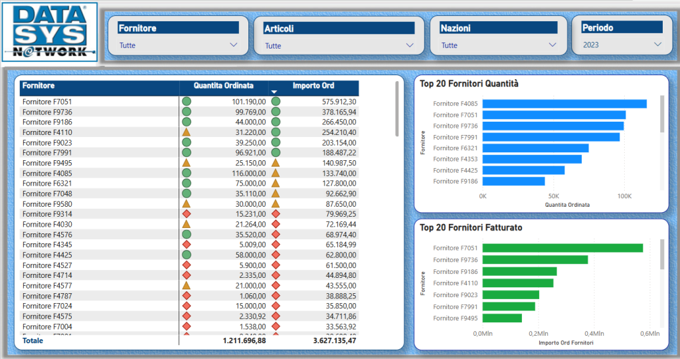The width and height of the screenshot is (680, 359).
Task: Click red diamond icon in Fornitore F4345 importo
Action: pyautogui.click(x=276, y=245)
